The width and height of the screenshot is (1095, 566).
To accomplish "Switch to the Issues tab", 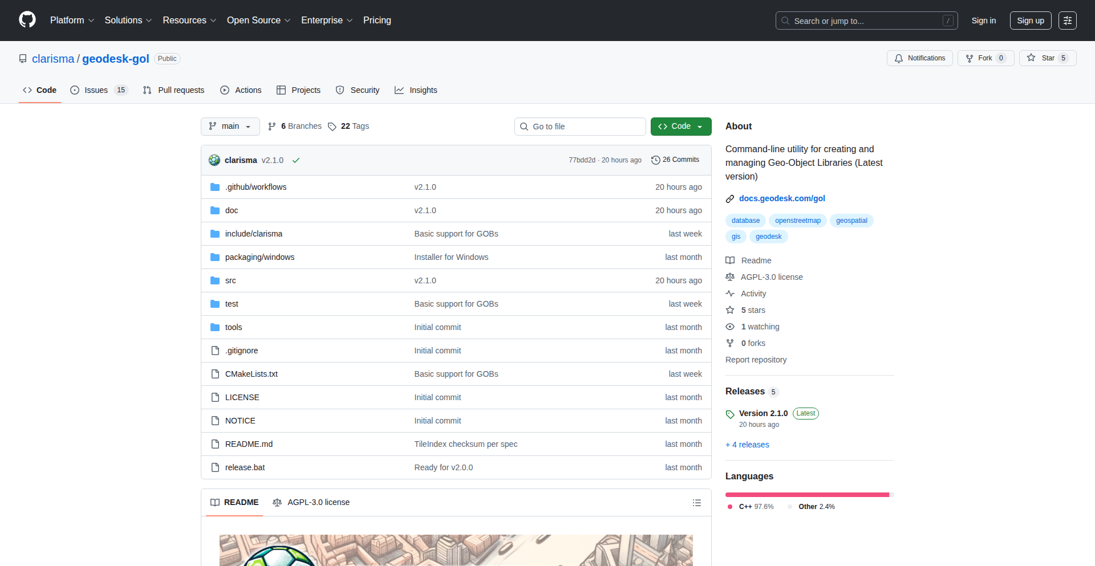I will click(98, 90).
